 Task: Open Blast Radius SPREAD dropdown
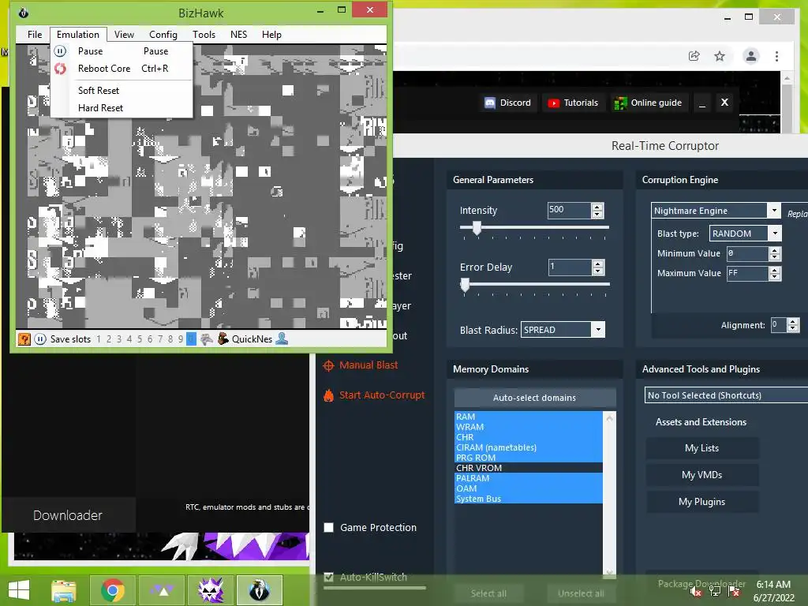tap(598, 329)
